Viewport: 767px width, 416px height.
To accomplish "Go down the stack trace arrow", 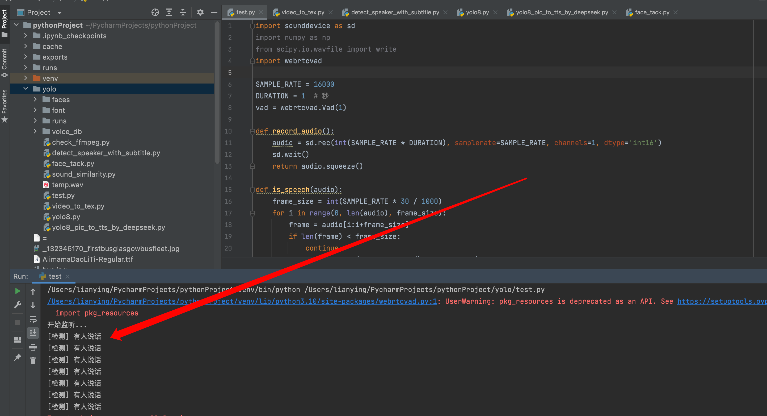I will (x=33, y=305).
